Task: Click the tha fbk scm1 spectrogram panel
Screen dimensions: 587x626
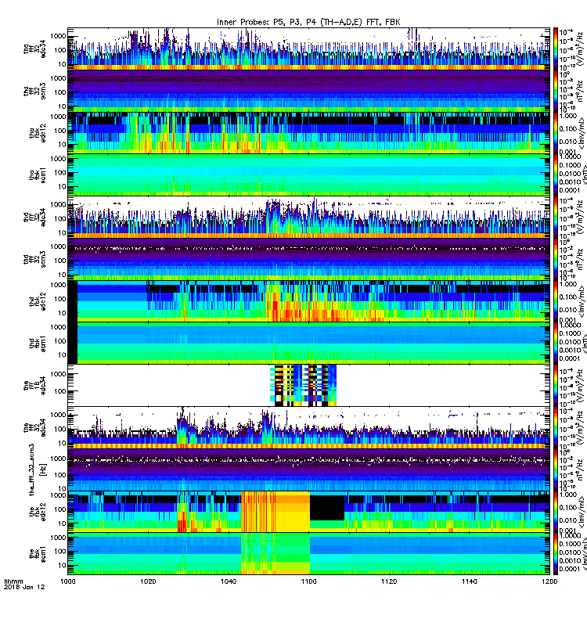Action: point(308,174)
